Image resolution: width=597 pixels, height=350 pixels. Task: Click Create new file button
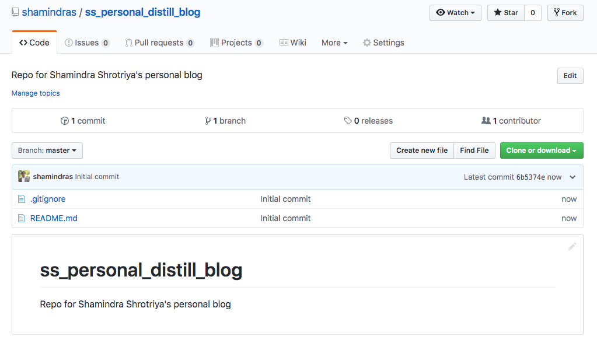422,150
